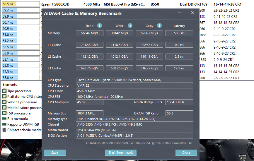Click BIOS Version field A.C1
The image size is (254, 161).
(134, 136)
